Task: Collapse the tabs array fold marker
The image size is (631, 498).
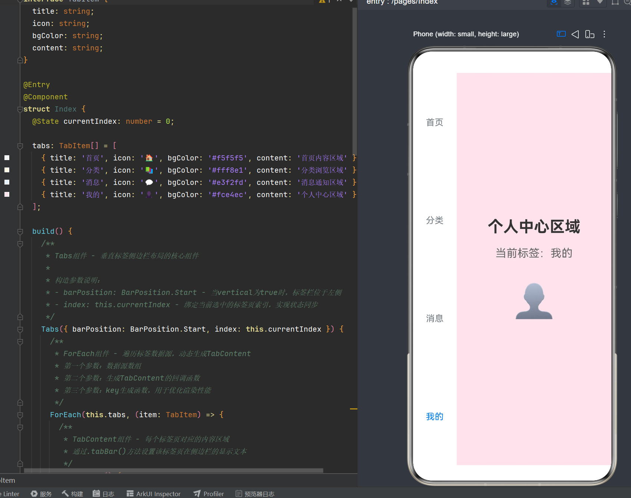Action: point(20,146)
